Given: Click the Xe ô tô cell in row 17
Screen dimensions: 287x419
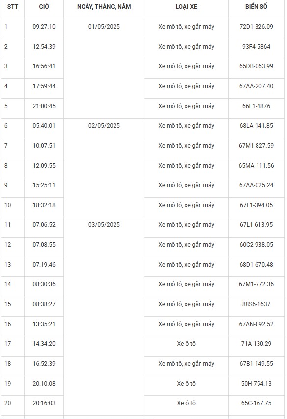Looking at the screenshot, I should pyautogui.click(x=186, y=344).
